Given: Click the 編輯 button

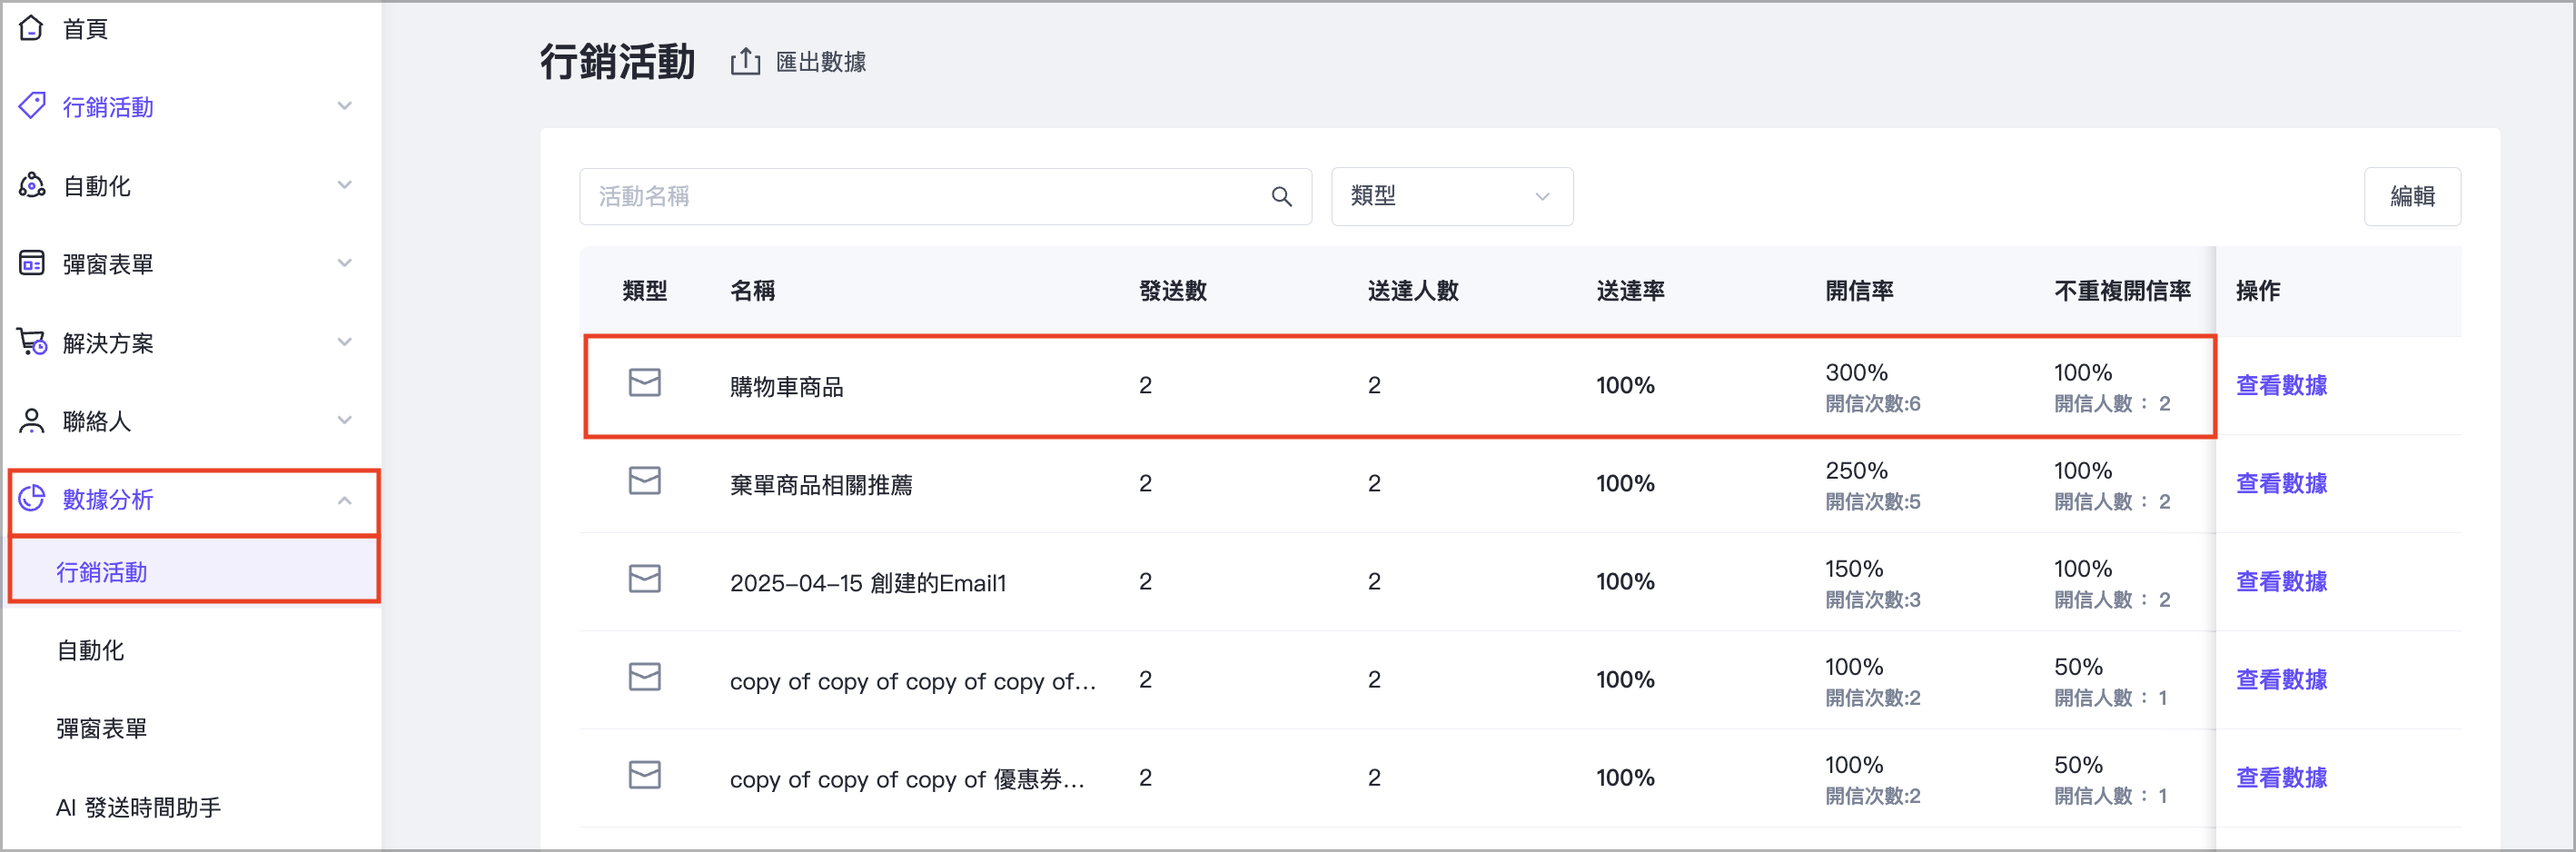Looking at the screenshot, I should [2411, 197].
